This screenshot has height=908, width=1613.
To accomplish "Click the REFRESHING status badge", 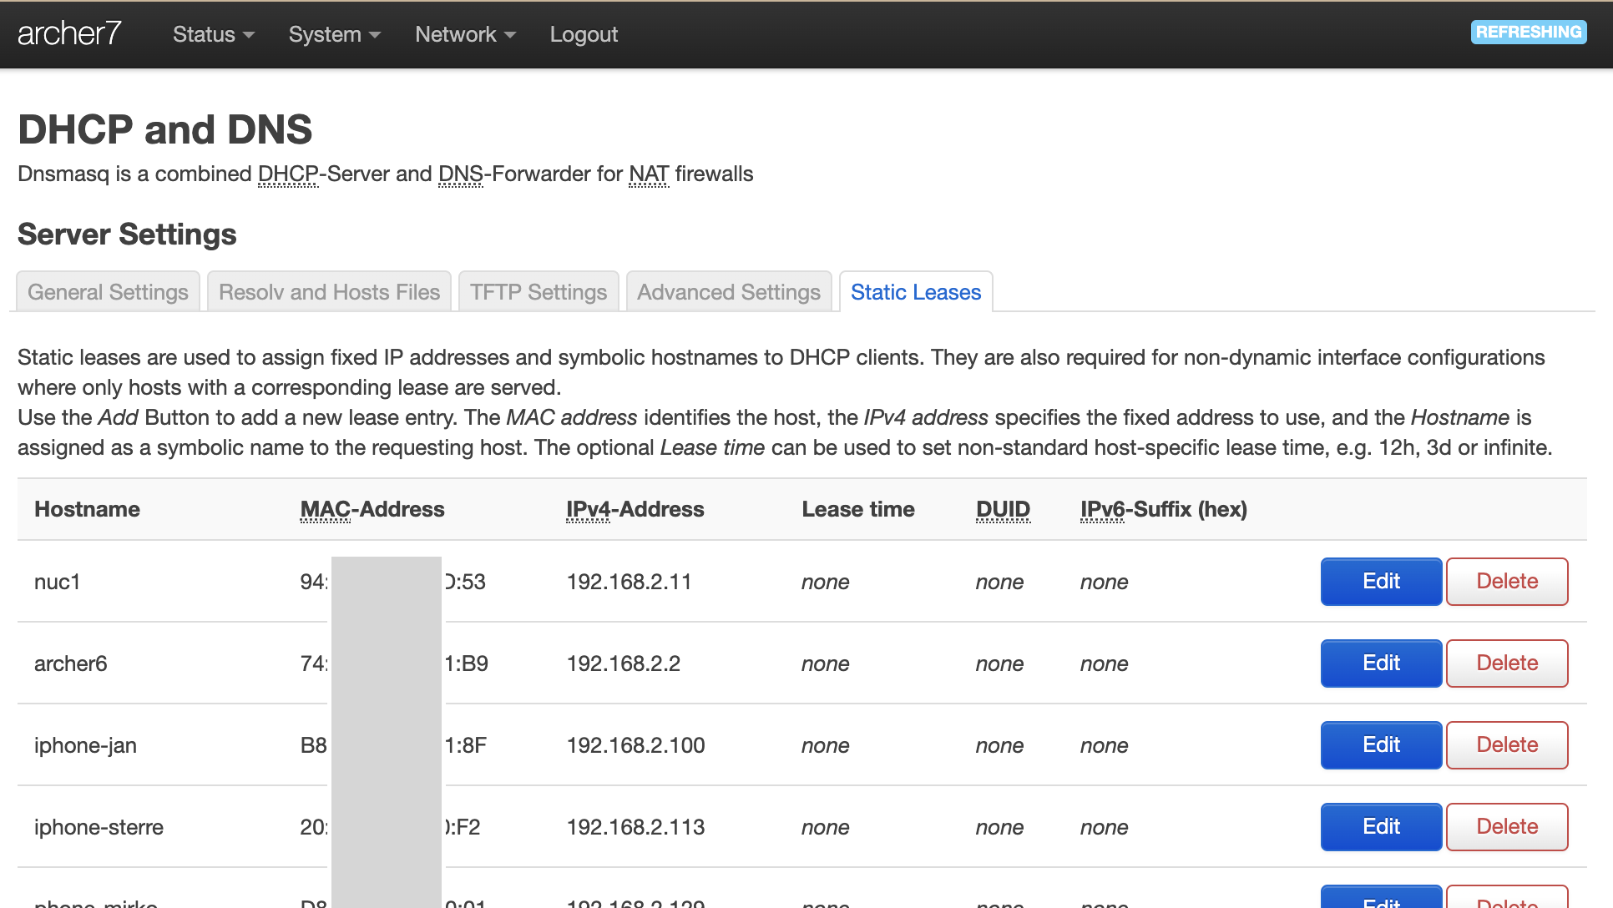I will (1528, 32).
